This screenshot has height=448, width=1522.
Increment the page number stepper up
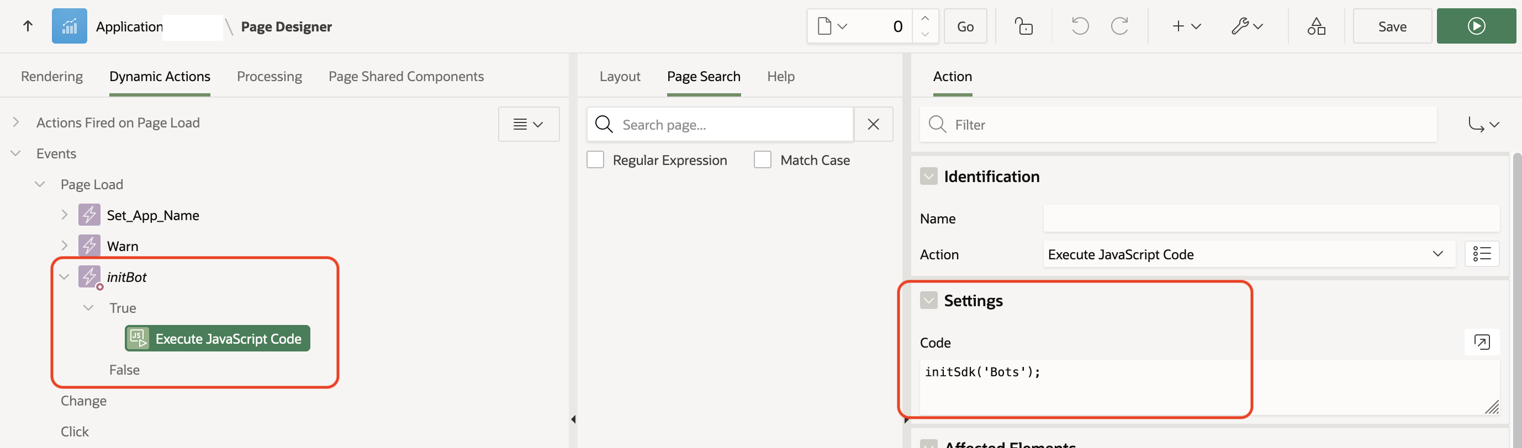(x=924, y=18)
